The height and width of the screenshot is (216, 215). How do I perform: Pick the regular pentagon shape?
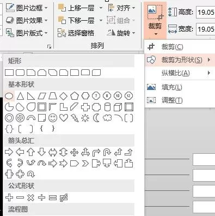tap(75, 96)
